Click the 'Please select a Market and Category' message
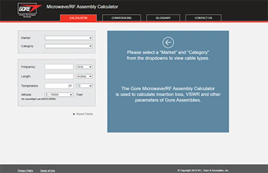This screenshot has width=268, height=173. pos(168,55)
